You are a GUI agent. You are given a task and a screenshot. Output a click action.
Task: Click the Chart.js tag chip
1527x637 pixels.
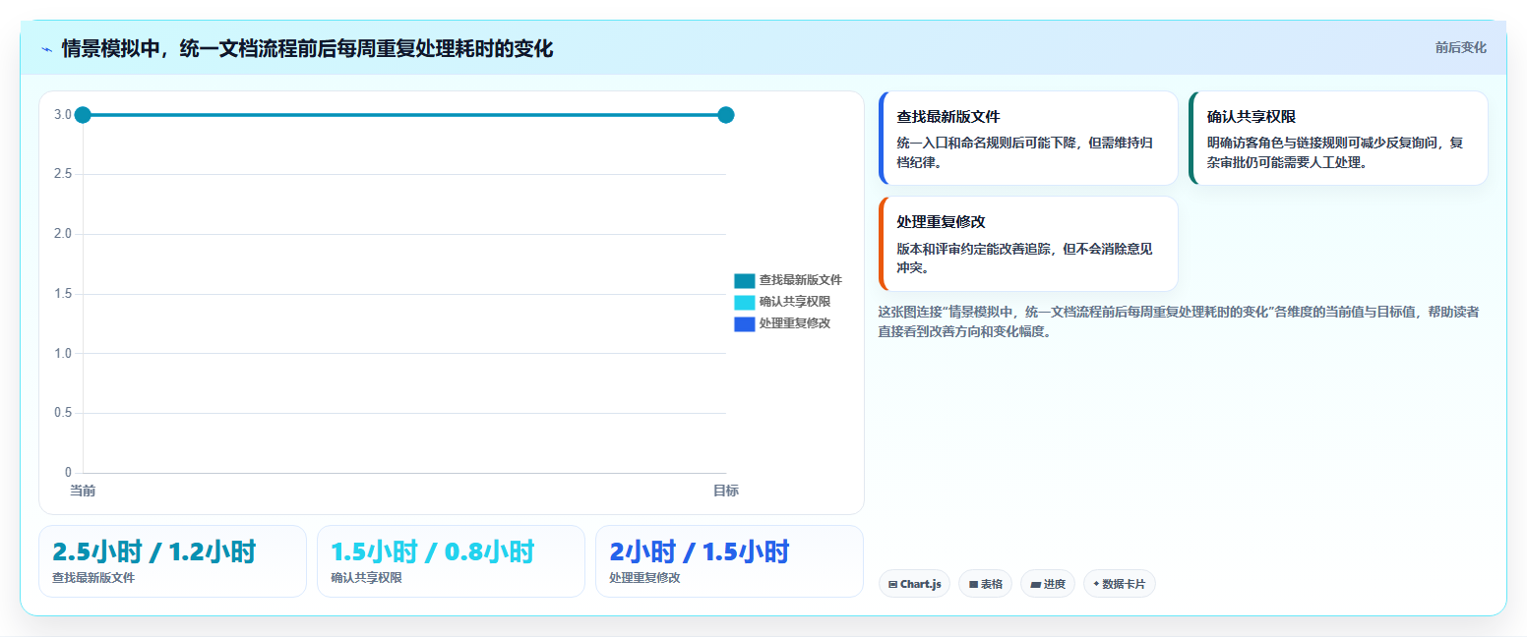click(x=914, y=584)
